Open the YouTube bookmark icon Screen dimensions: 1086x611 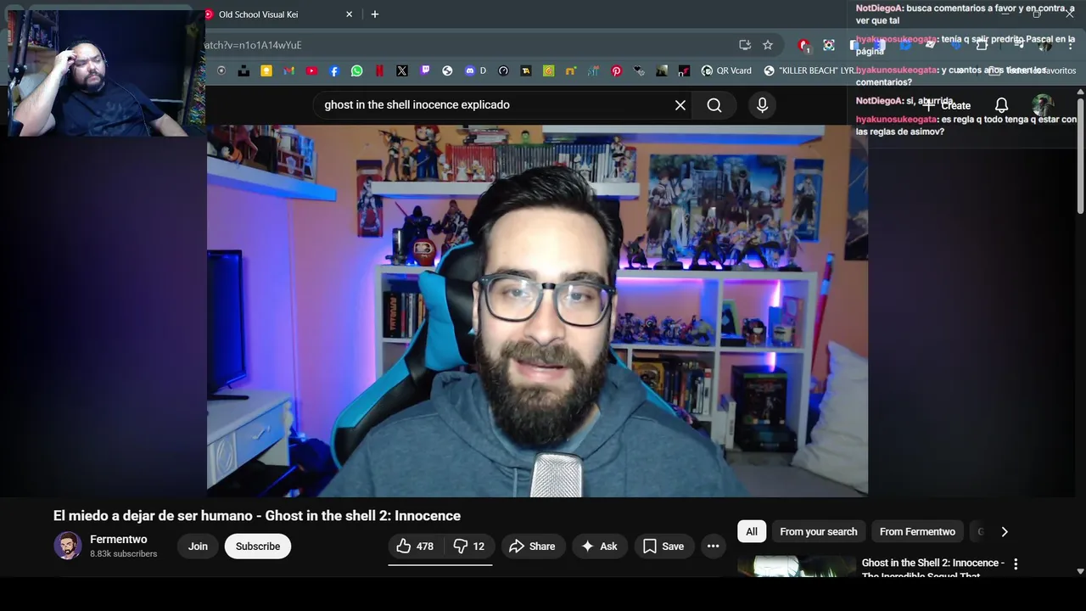pos(311,71)
